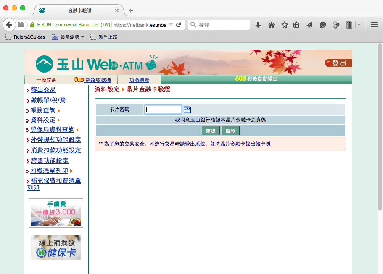Click the virtual keypad icon beside 卡片密碼
Screen dimensions: 383x274
click(x=187, y=110)
